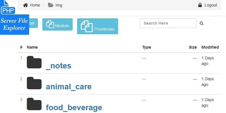The image size is (226, 113).
Task: Focus the Search Here input field
Action: pos(168,23)
